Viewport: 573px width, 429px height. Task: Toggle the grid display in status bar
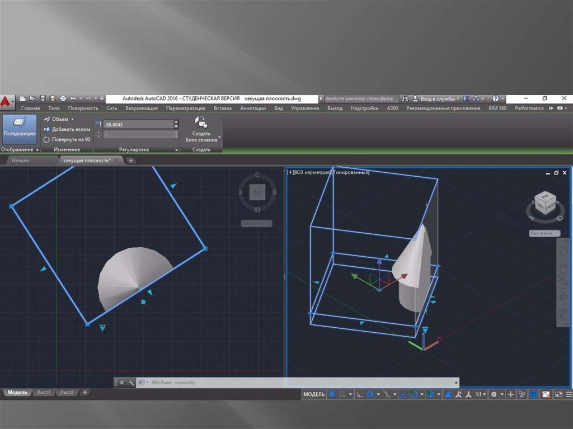332,394
